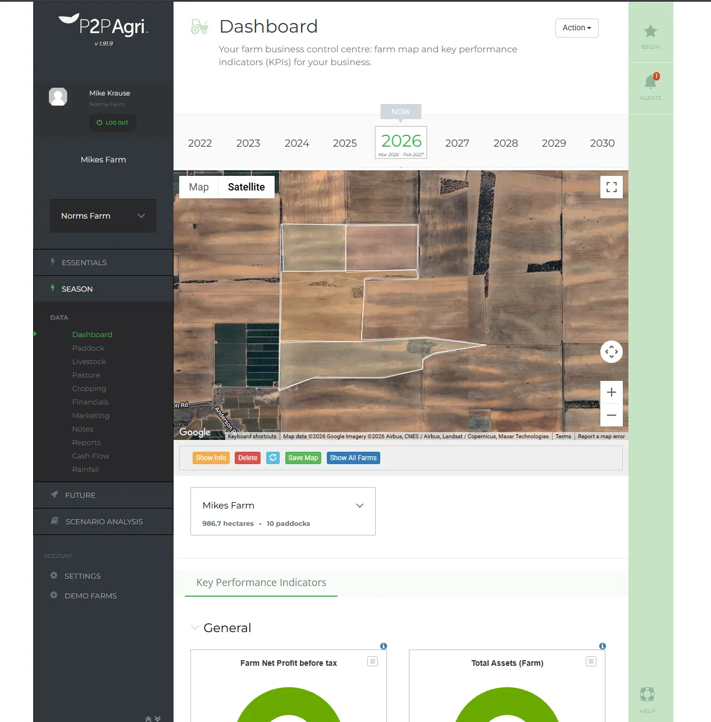Open the Alerts notification bell
The height and width of the screenshot is (722, 711).
(650, 83)
